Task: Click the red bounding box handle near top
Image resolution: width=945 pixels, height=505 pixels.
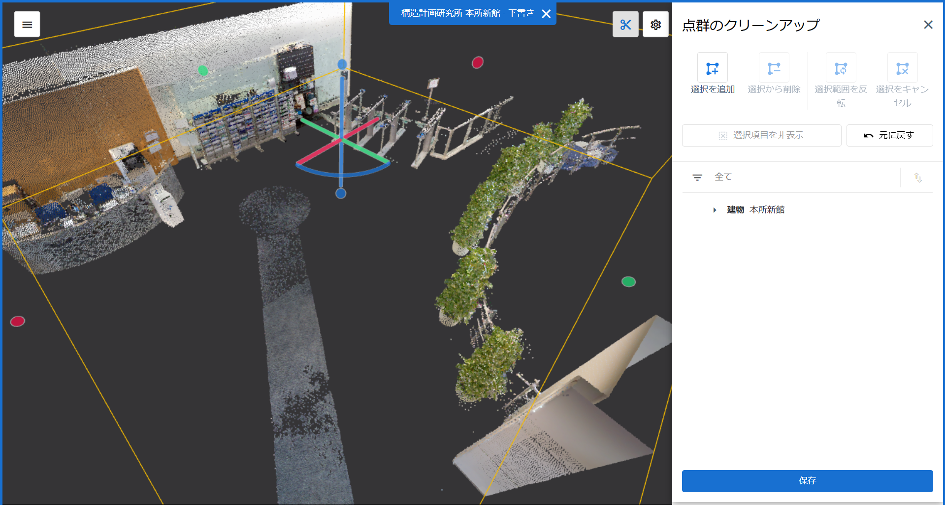Action: pyautogui.click(x=478, y=62)
